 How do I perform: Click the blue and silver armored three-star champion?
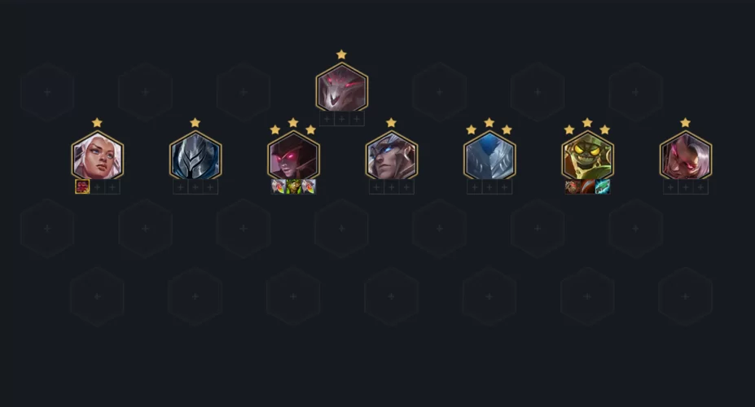click(489, 155)
